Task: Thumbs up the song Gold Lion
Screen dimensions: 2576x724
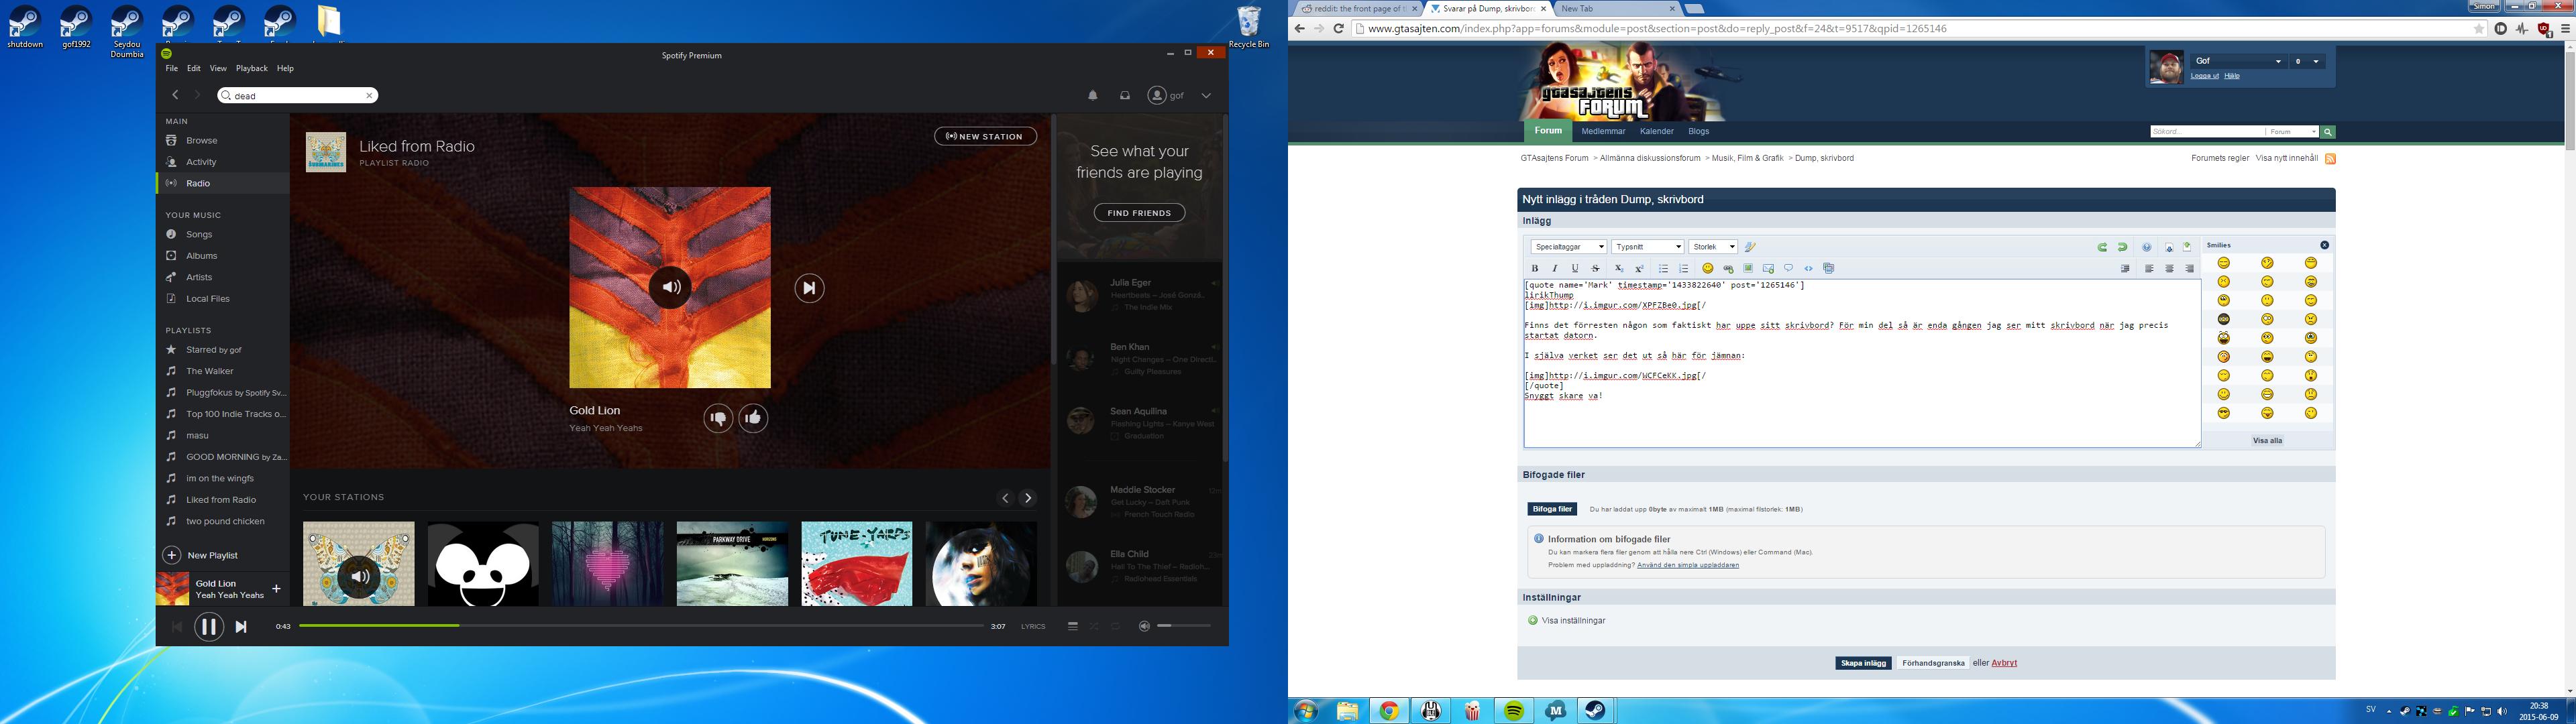Action: tap(753, 418)
